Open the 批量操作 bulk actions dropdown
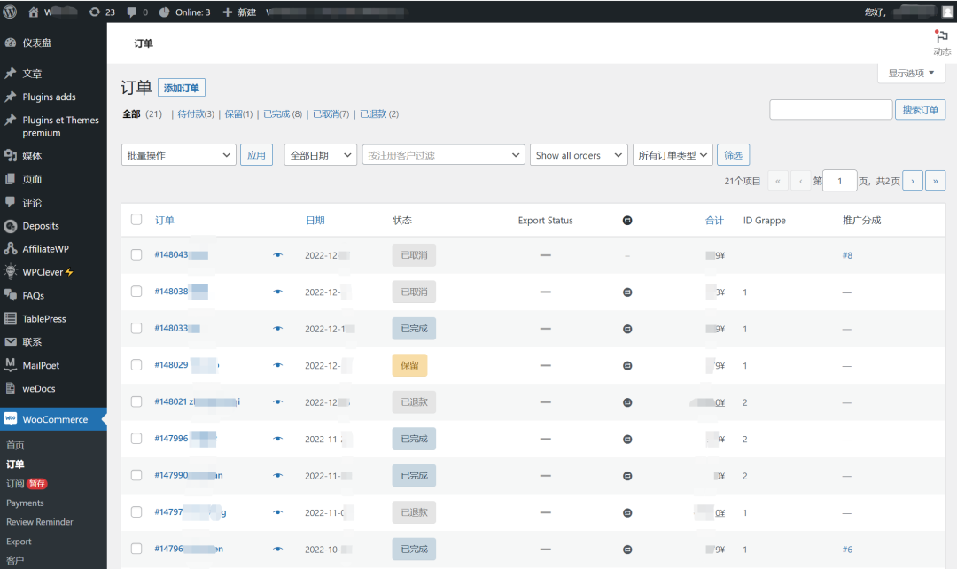 (178, 154)
